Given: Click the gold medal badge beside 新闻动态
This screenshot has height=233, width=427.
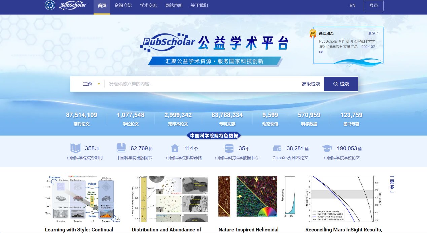Looking at the screenshot, I should 313,33.
